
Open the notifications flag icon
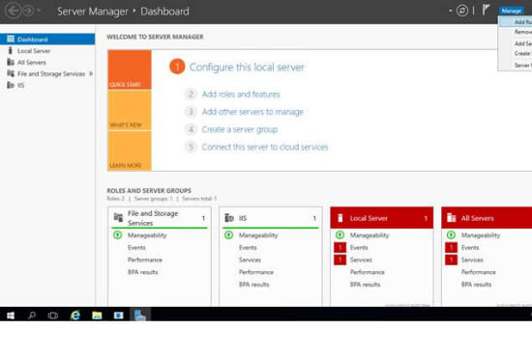[486, 11]
